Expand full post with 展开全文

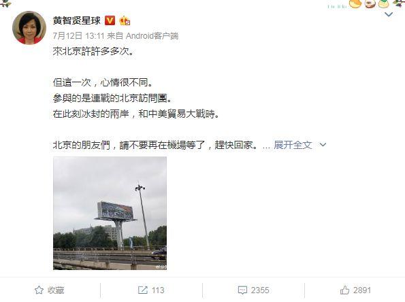click(293, 145)
